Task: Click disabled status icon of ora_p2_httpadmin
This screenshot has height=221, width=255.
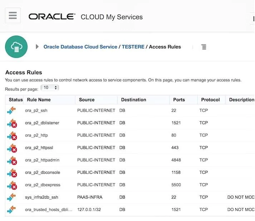Action: pyautogui.click(x=12, y=160)
